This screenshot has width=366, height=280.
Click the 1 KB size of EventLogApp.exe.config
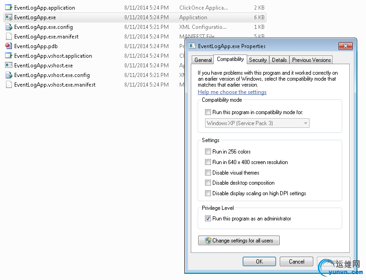point(259,27)
